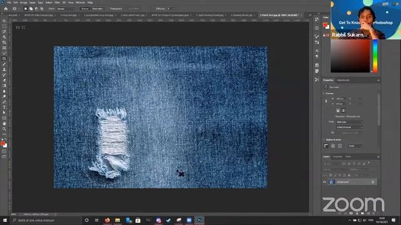Set foreground color in tools panel

point(3,144)
